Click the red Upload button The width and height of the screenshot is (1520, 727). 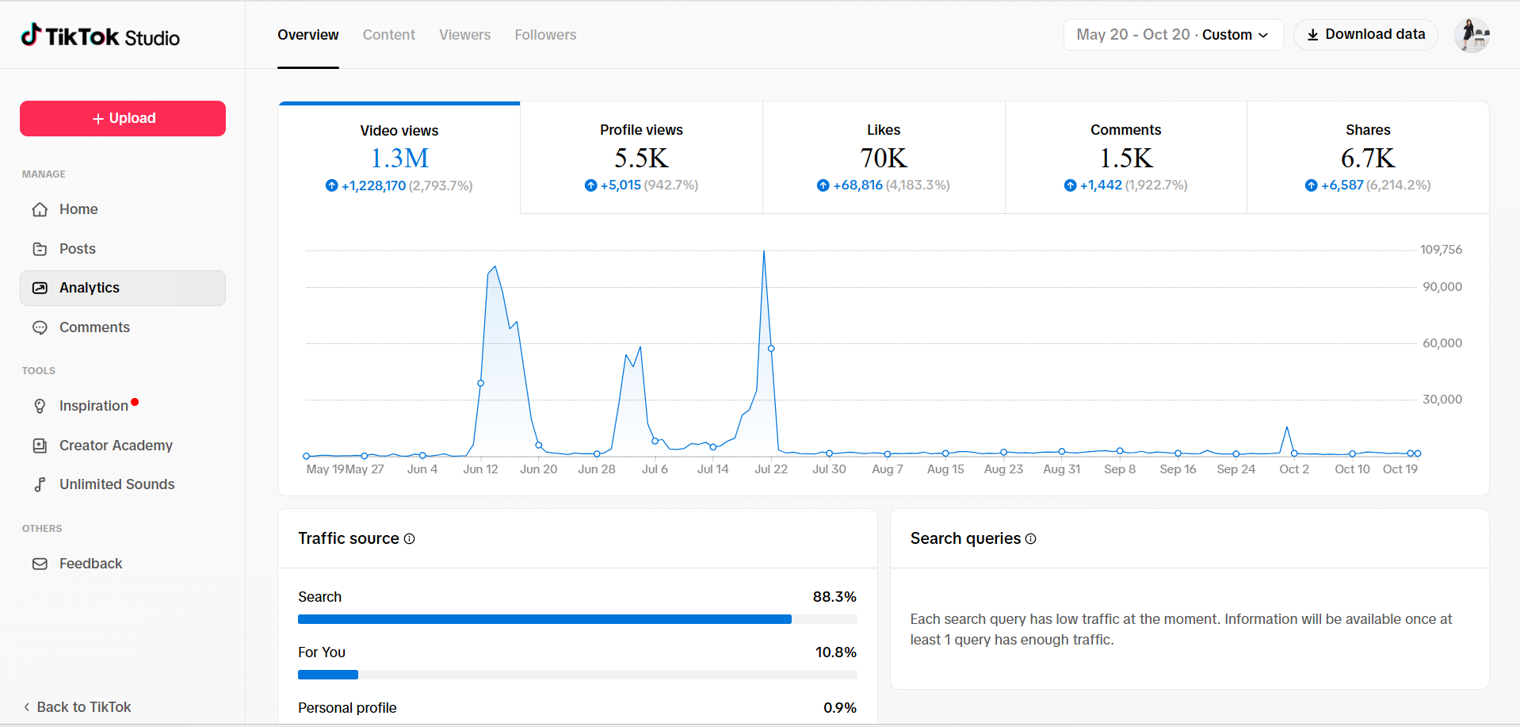pyautogui.click(x=123, y=118)
